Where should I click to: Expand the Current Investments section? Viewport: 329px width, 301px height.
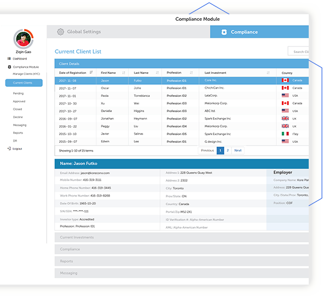coord(181,238)
